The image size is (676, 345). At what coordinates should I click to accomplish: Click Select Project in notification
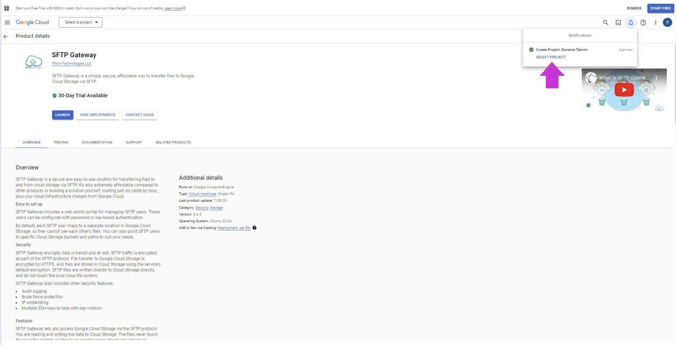coord(550,57)
